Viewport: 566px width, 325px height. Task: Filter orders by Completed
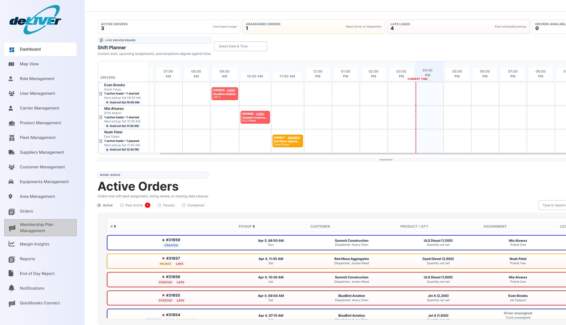[183, 205]
